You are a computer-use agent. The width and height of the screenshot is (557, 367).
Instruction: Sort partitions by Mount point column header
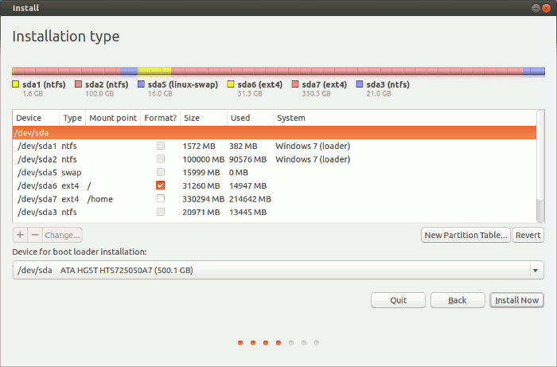click(x=112, y=118)
